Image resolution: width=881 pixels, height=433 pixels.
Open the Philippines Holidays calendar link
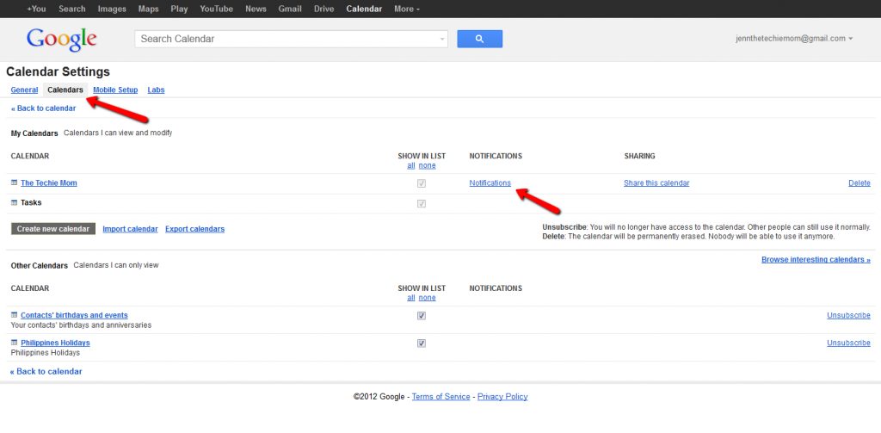[x=55, y=343]
